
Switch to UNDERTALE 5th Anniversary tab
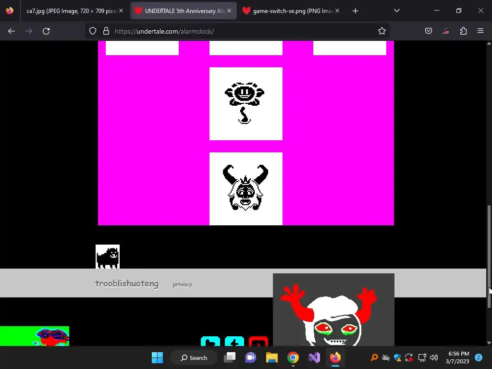point(184,11)
